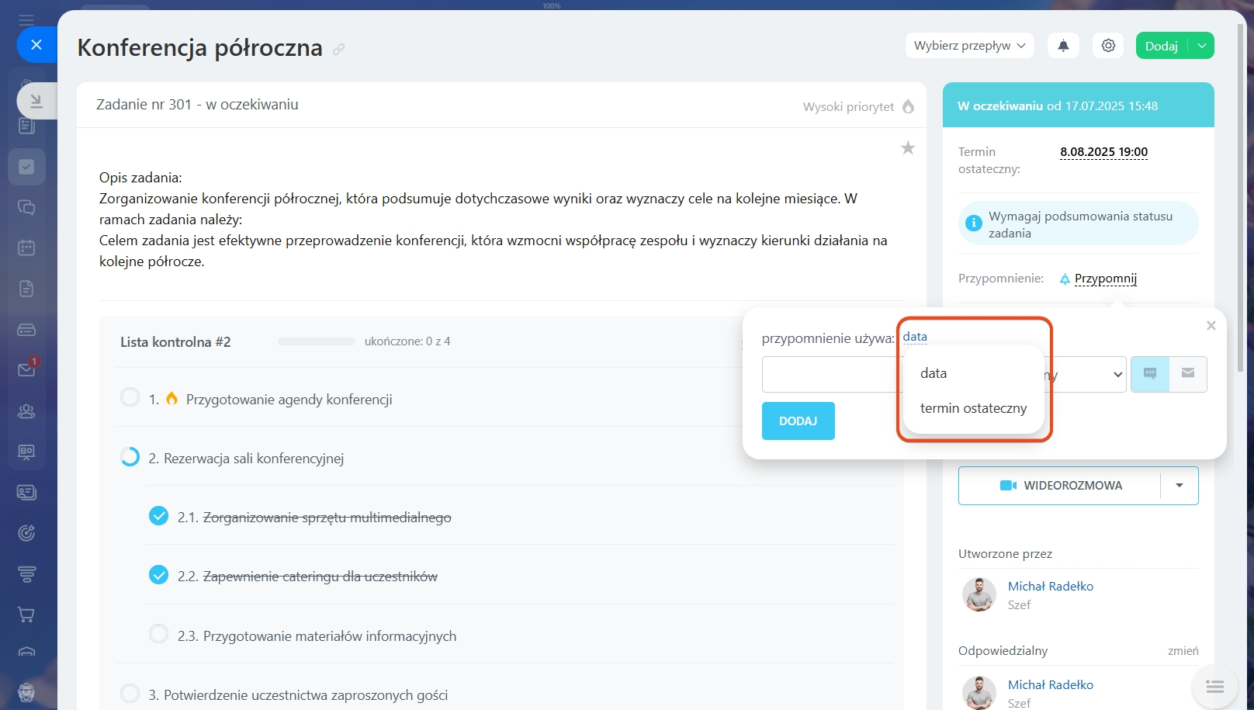The image size is (1254, 710).
Task: Check off item 1 Przygotowanie agendy konferencji
Action: click(x=130, y=397)
